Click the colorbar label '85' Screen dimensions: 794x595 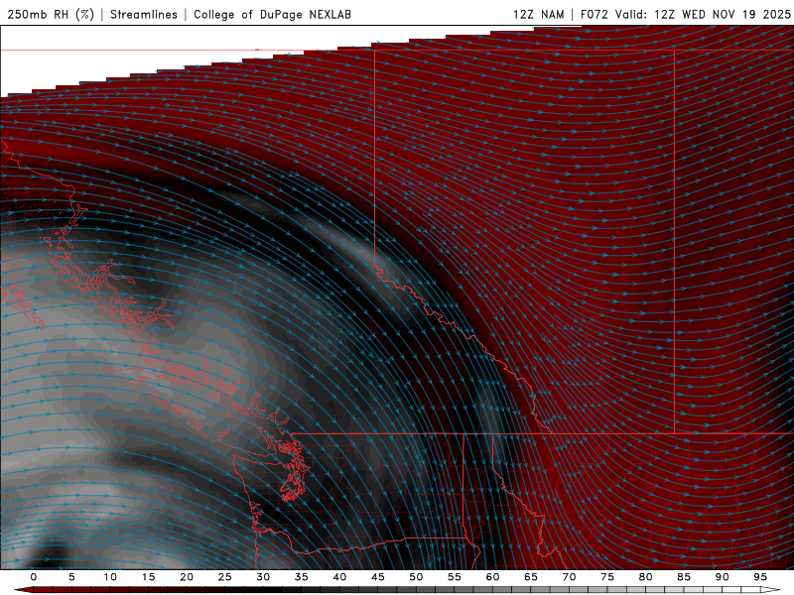click(x=684, y=577)
